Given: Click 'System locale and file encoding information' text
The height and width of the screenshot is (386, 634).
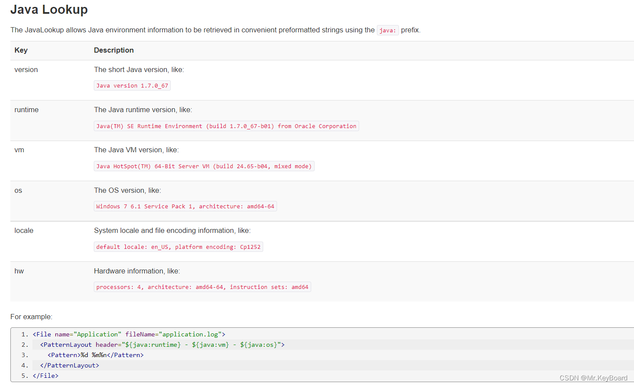Looking at the screenshot, I should click(172, 230).
